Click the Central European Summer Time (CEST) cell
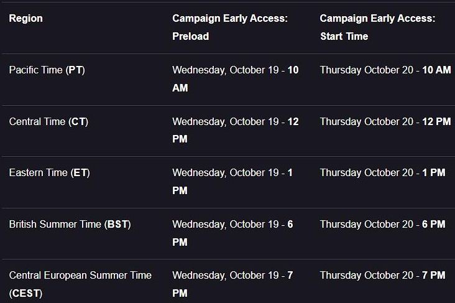The width and height of the screenshot is (455, 303). (80, 284)
